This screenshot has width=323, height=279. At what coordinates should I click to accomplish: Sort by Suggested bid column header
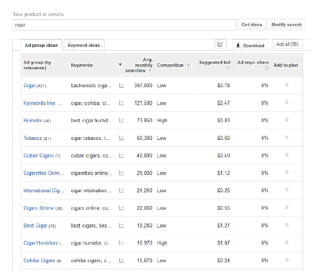click(x=215, y=63)
